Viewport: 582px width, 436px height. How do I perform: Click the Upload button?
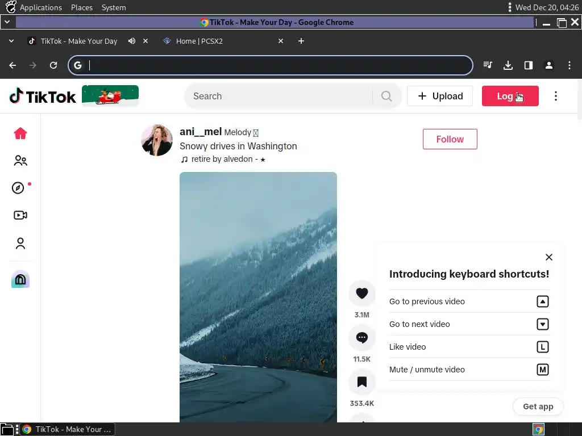(440, 96)
